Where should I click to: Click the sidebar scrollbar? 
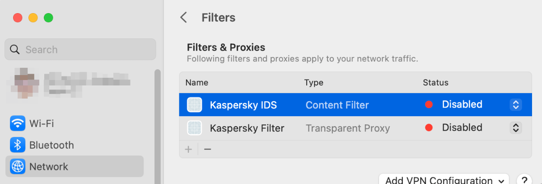coord(157,127)
